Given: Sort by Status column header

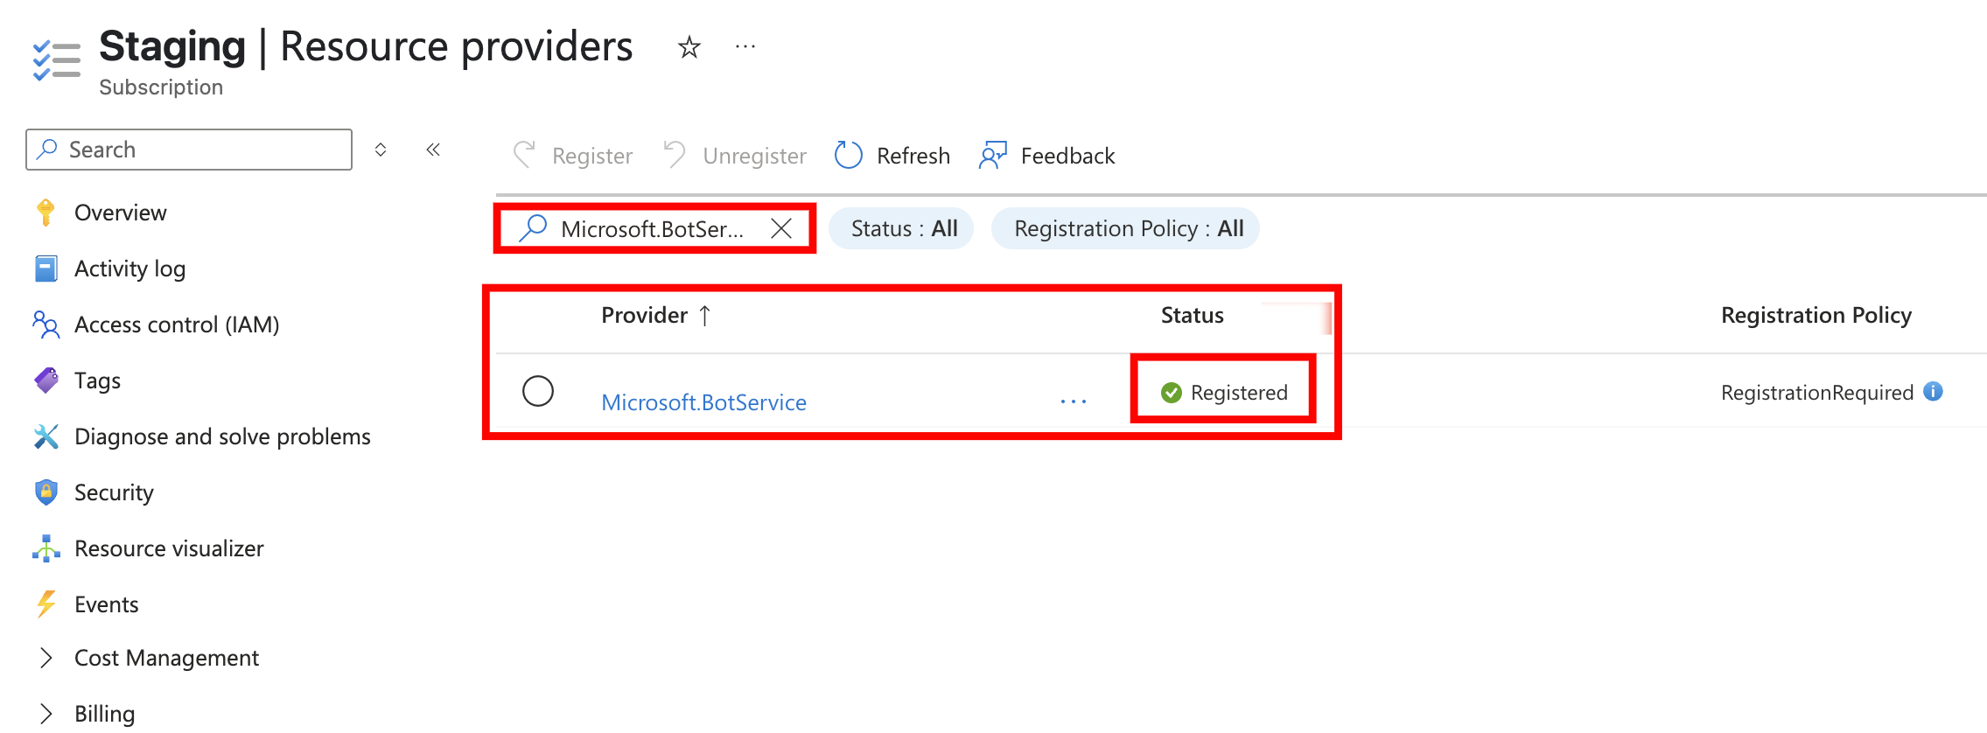Looking at the screenshot, I should (1192, 315).
